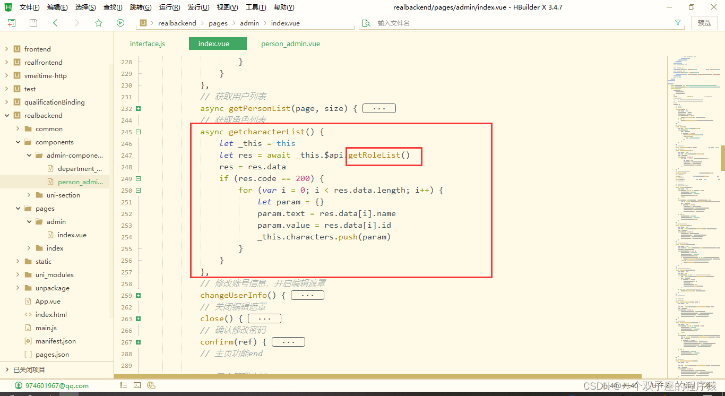Click the user account icon in status bar
Screen dimensions: 725x396
pos(19,385)
